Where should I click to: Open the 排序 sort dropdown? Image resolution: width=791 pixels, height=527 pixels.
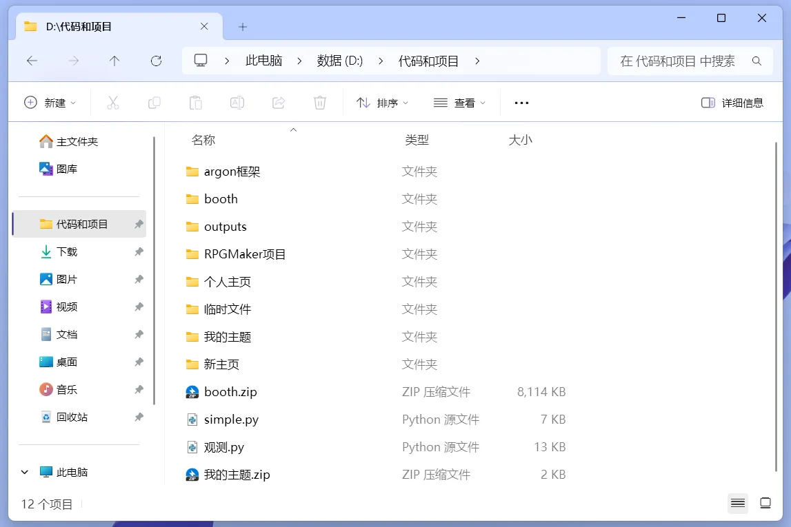(382, 103)
